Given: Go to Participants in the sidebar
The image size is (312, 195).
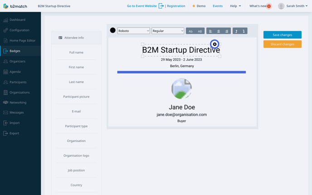Looking at the screenshot, I should click(x=18, y=82).
